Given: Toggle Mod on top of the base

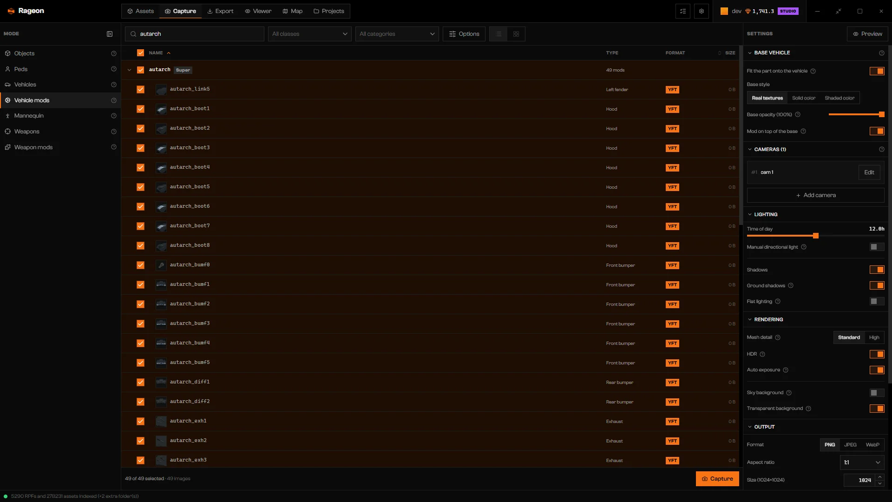Looking at the screenshot, I should [877, 132].
